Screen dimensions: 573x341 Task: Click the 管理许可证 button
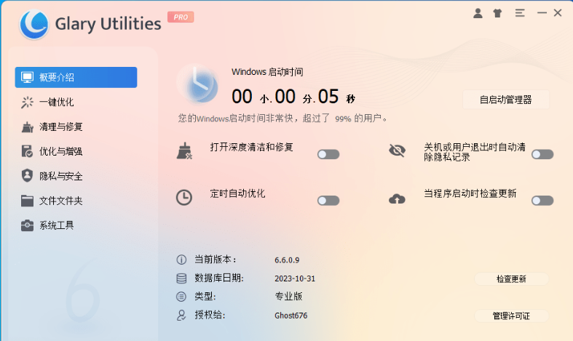[x=511, y=316]
